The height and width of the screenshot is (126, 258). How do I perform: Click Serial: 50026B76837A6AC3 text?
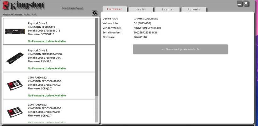coord(44,85)
